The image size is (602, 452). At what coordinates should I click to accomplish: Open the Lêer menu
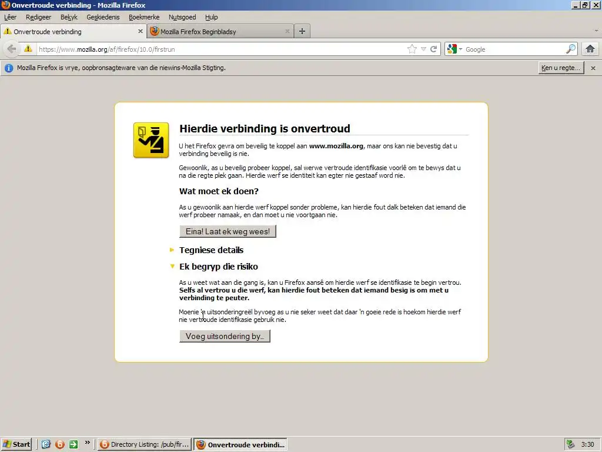tap(11, 17)
